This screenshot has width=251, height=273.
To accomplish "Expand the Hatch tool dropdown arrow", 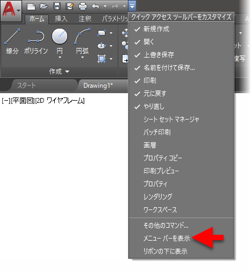I will [x=111, y=59].
